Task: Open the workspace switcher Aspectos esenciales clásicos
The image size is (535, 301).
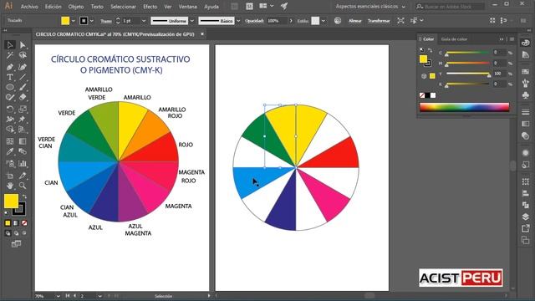Action: click(x=370, y=7)
